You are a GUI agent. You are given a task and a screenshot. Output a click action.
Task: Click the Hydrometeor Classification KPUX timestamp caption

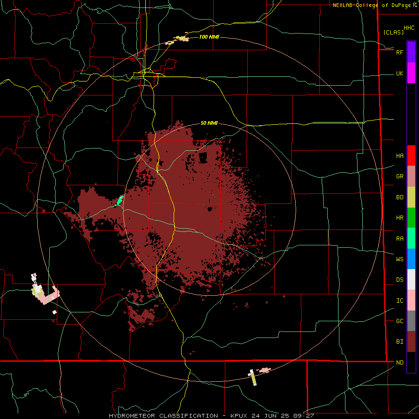click(211, 416)
